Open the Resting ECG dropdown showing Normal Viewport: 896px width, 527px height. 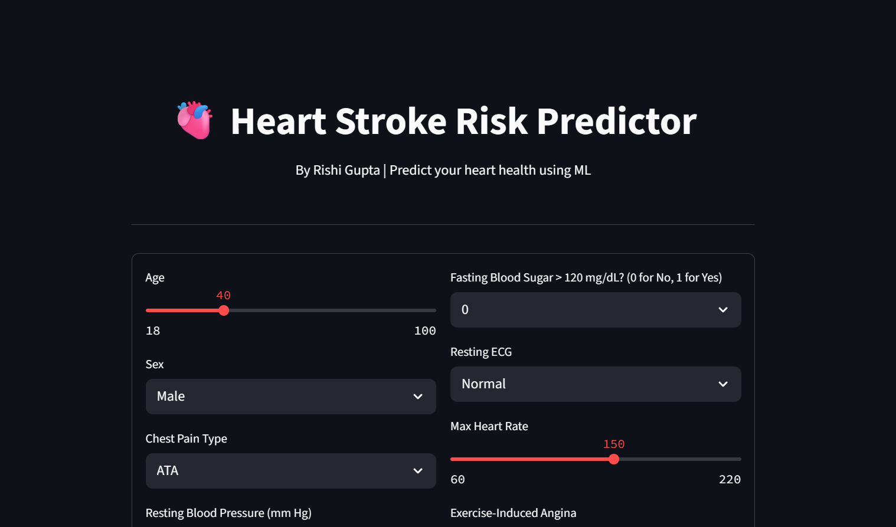pos(596,384)
